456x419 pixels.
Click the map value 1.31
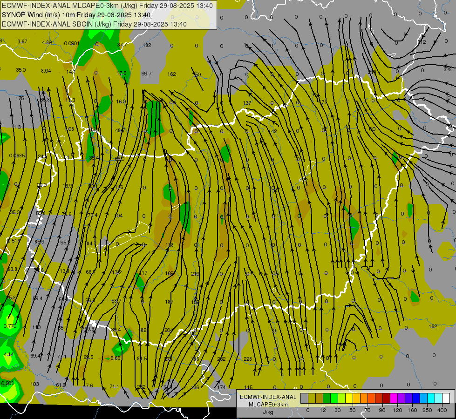18,127
